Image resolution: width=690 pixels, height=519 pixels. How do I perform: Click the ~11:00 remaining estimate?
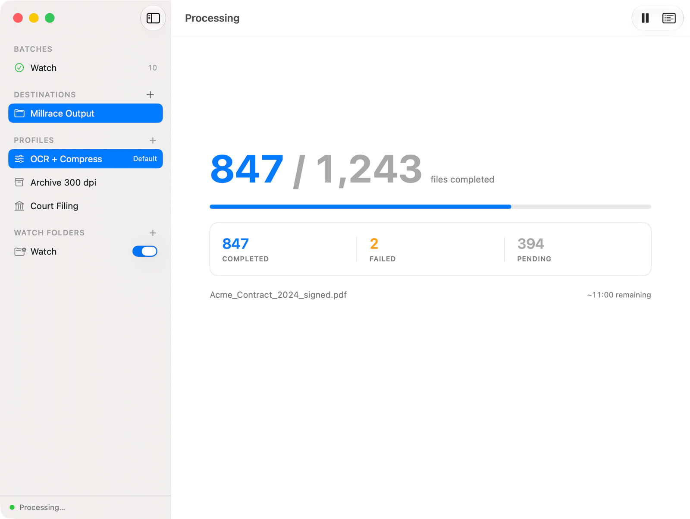pyautogui.click(x=619, y=295)
